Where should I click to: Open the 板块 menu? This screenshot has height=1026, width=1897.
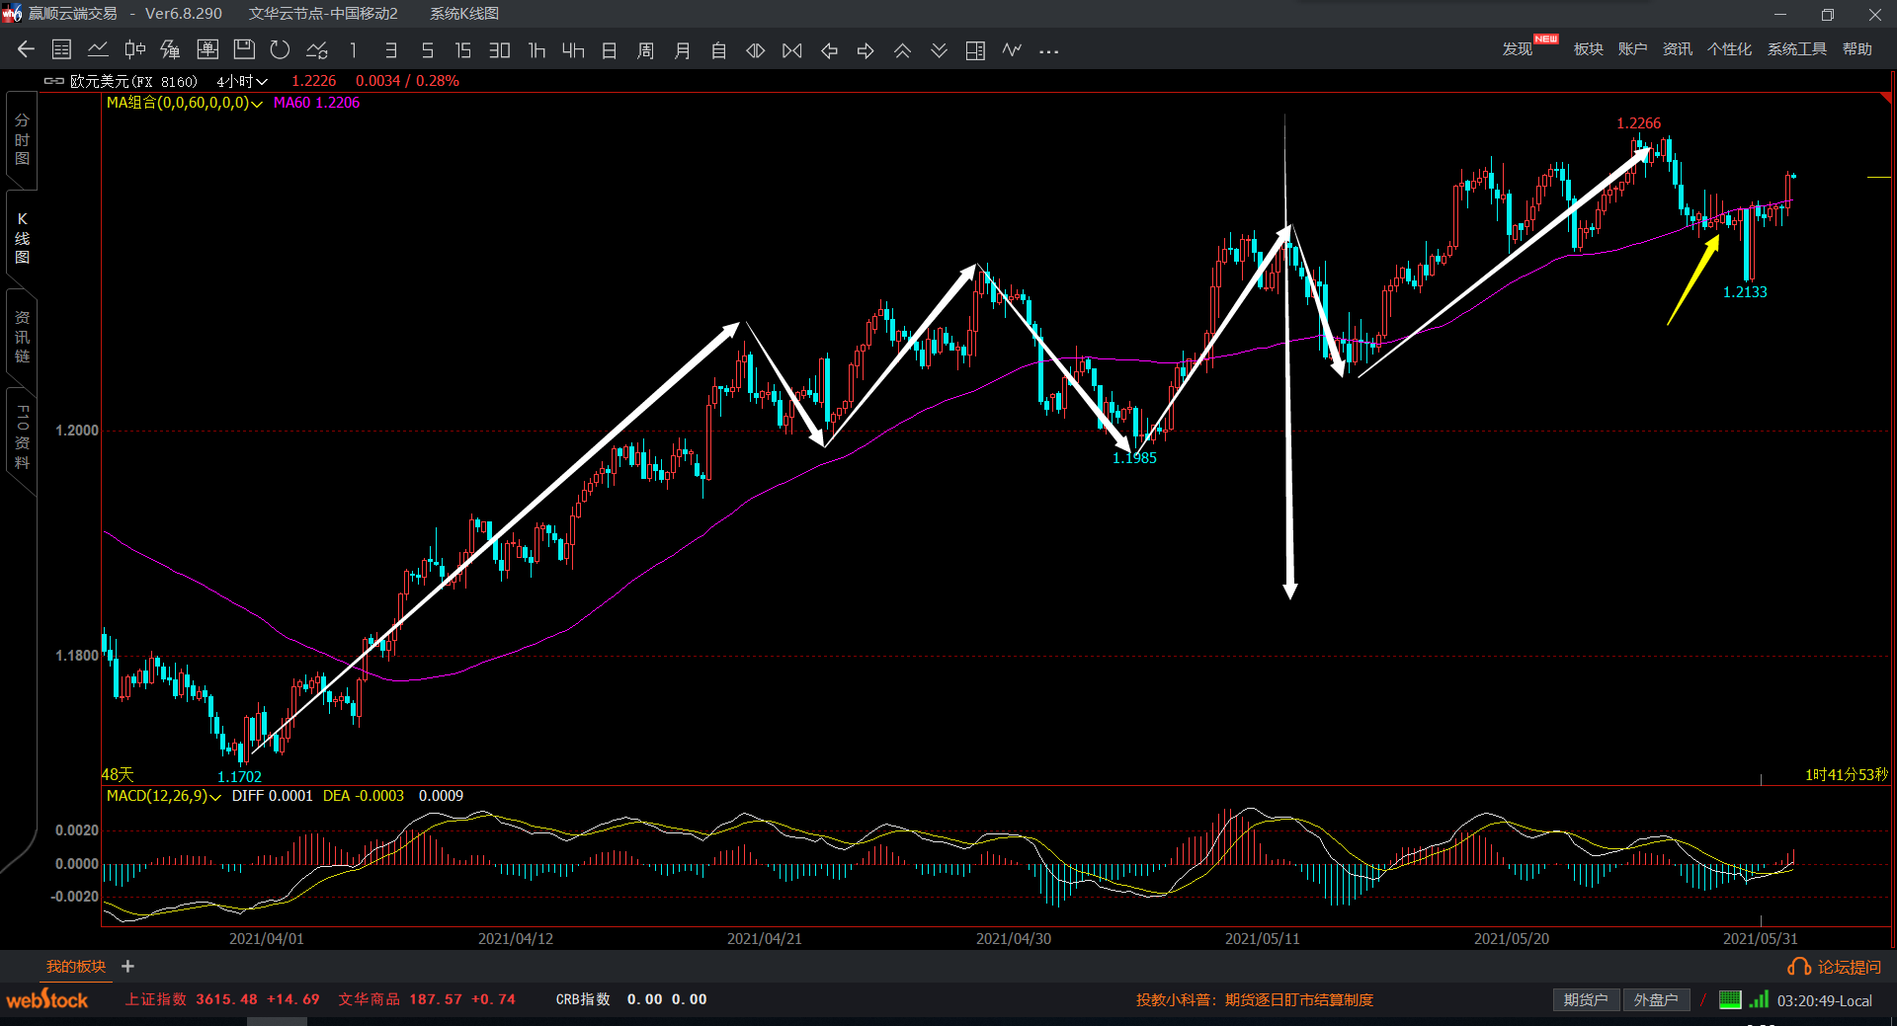click(x=1589, y=49)
